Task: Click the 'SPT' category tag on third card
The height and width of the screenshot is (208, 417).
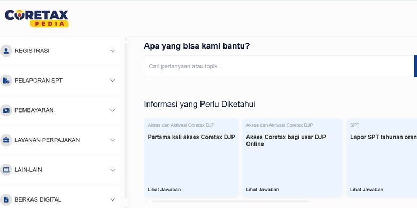Action: (x=354, y=125)
